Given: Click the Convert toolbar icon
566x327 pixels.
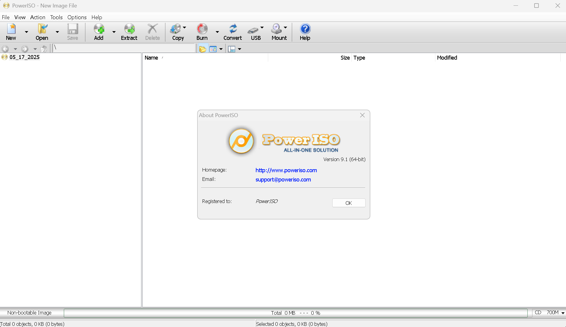Looking at the screenshot, I should tap(233, 32).
